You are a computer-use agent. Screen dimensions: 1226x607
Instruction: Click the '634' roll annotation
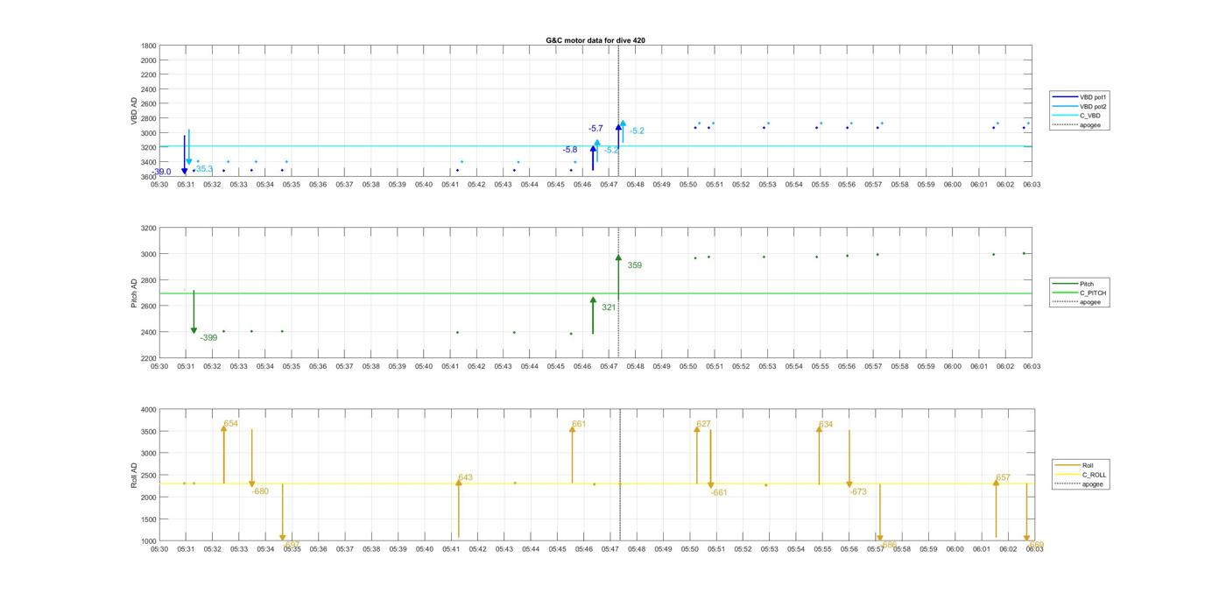(x=826, y=425)
